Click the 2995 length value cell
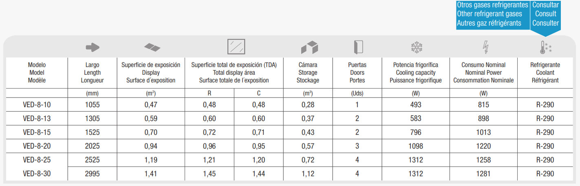This screenshot has height=186, width=580. pos(92,173)
